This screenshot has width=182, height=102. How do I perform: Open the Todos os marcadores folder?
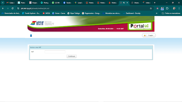tap(171, 13)
